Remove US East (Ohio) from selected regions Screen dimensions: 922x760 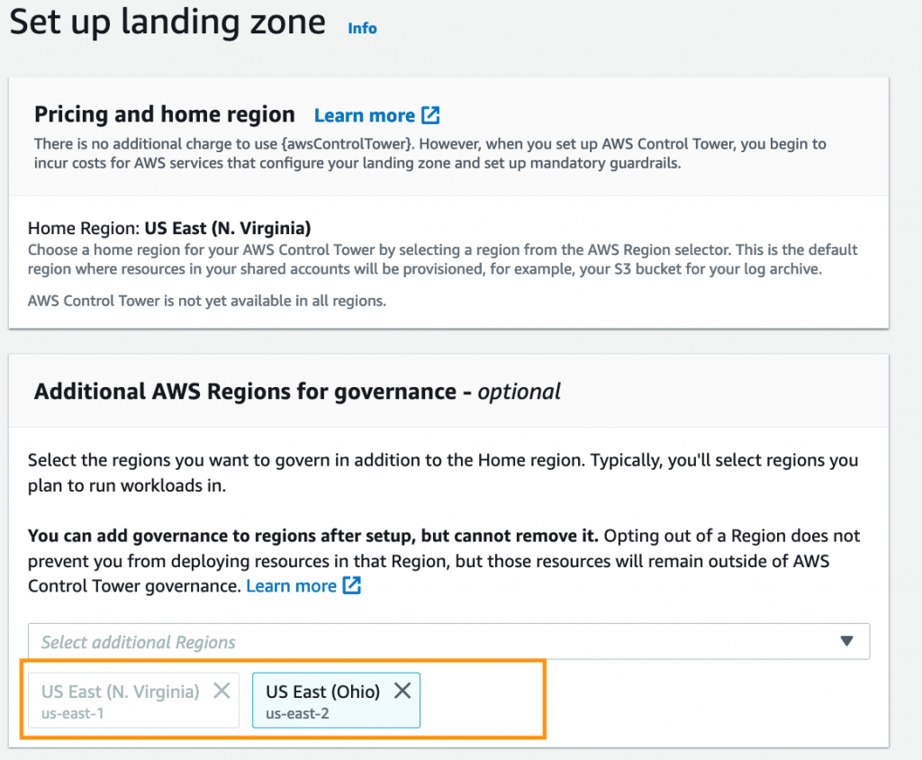coord(402,691)
